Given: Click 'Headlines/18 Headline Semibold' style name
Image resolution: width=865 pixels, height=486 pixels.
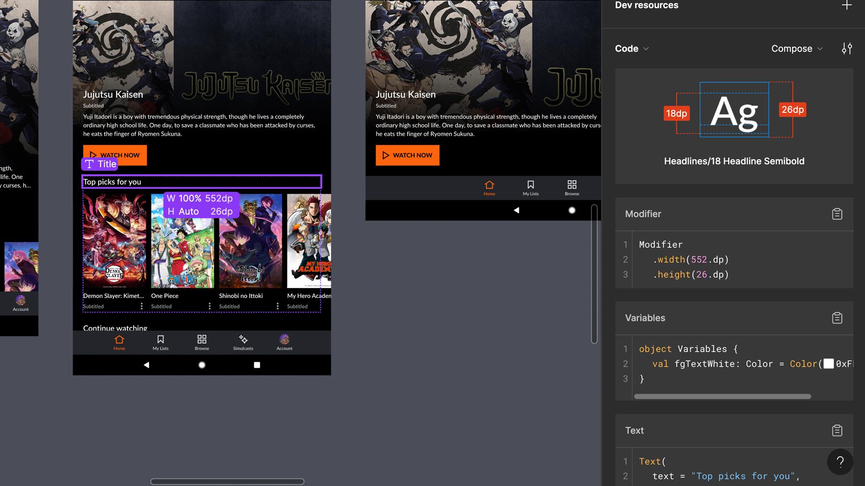Looking at the screenshot, I should [x=734, y=161].
